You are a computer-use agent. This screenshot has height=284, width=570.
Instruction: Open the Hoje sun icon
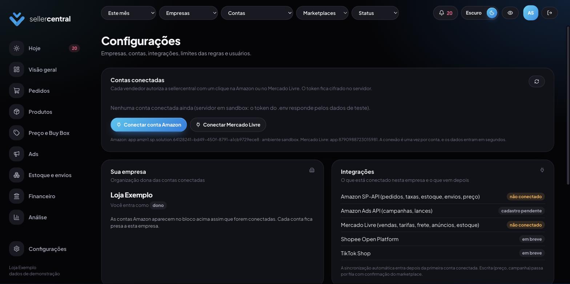[16, 48]
